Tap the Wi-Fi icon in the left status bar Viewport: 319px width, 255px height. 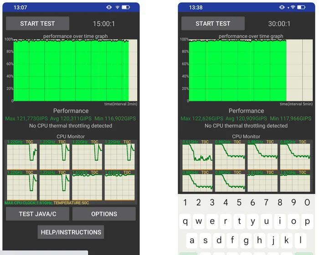click(x=118, y=7)
